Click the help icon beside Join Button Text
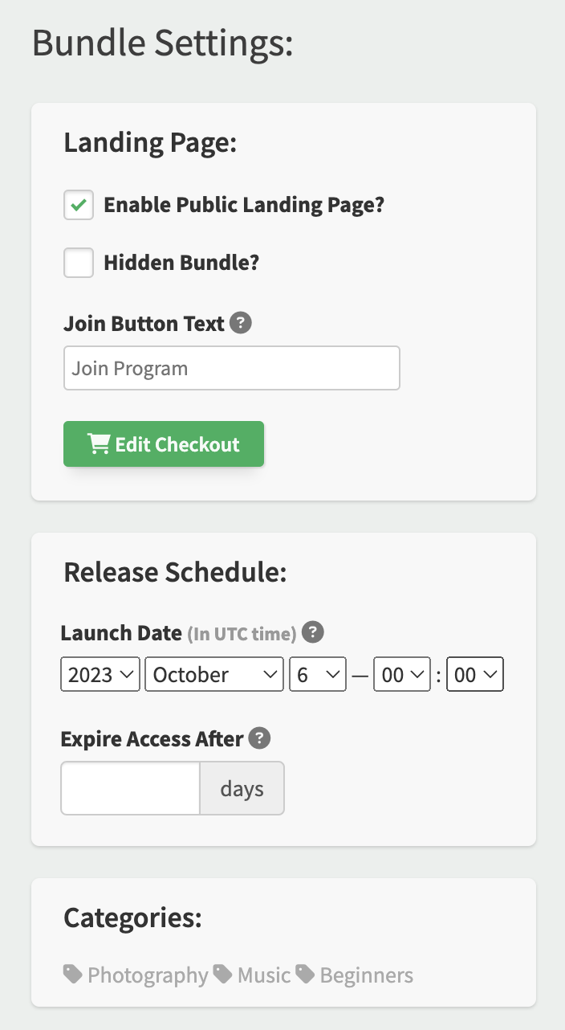This screenshot has height=1030, width=565. pos(241,324)
